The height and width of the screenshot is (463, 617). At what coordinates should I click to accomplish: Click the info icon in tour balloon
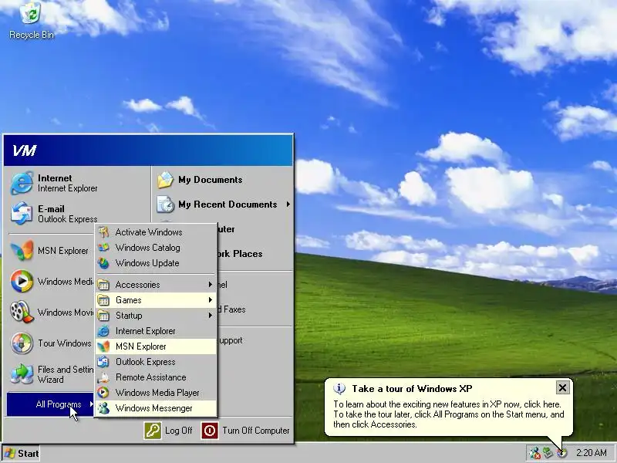pyautogui.click(x=339, y=389)
